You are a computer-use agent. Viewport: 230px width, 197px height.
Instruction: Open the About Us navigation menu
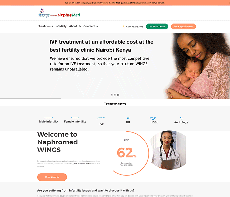[75, 26]
